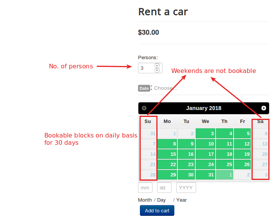Select February 1 in the calendar
This screenshot has height=220, width=276.
[x=224, y=175]
